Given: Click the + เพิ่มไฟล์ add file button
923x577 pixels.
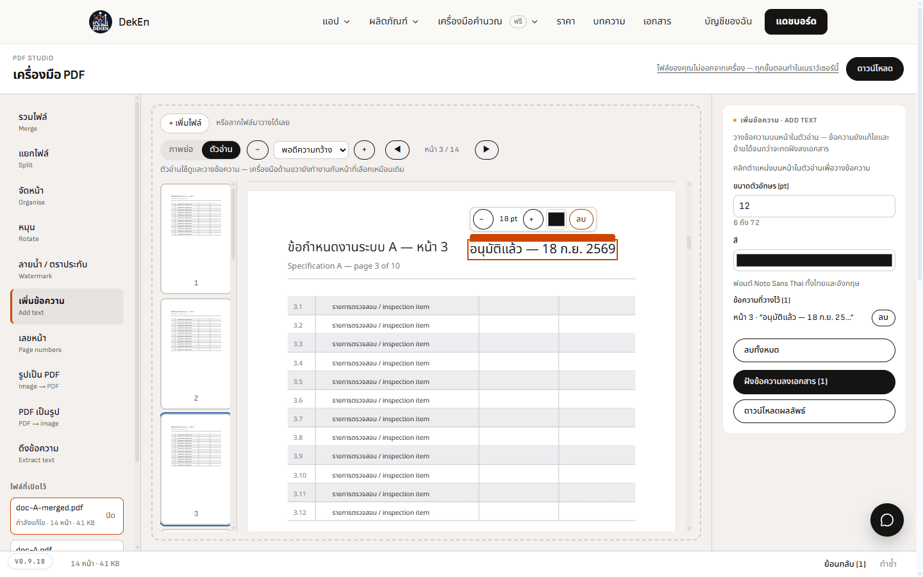Looking at the screenshot, I should (x=185, y=123).
